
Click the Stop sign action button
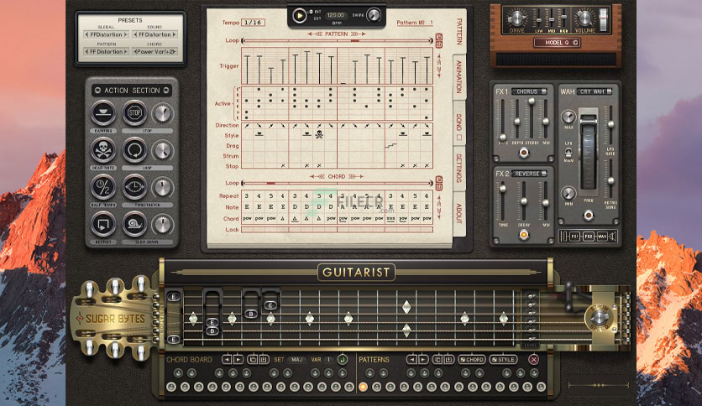(134, 112)
